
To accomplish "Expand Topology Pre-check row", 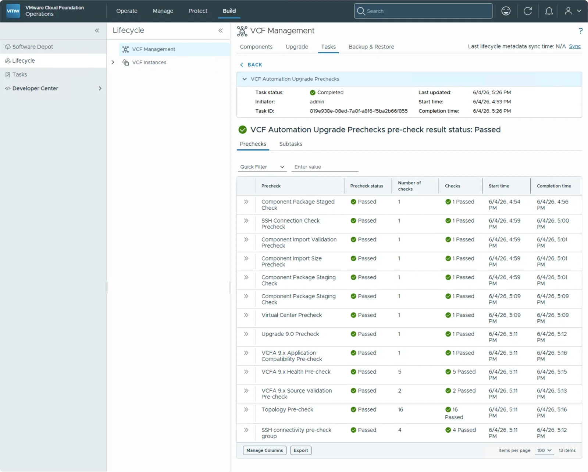I will pyautogui.click(x=246, y=410).
